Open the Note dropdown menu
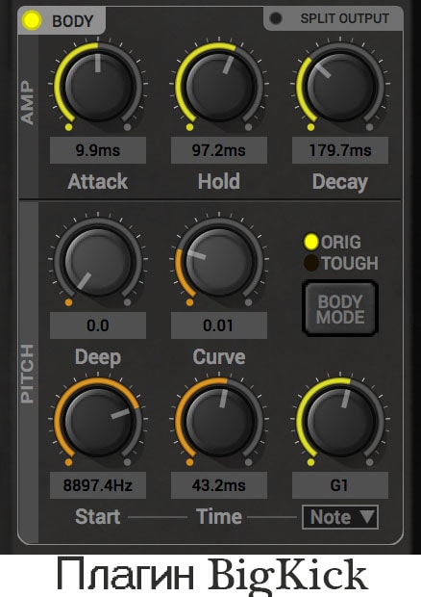Screen dimensions: 421x597 click(340, 517)
